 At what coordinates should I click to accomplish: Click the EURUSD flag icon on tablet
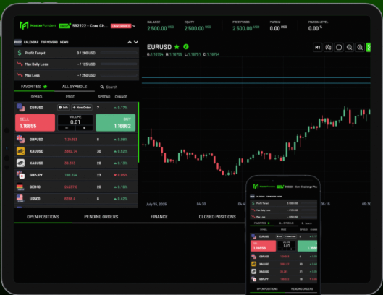point(21,107)
